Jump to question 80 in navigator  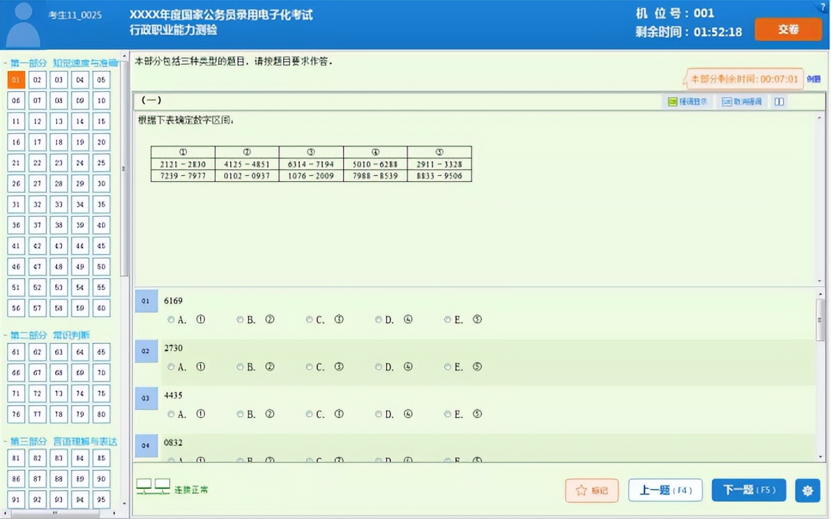click(x=101, y=415)
